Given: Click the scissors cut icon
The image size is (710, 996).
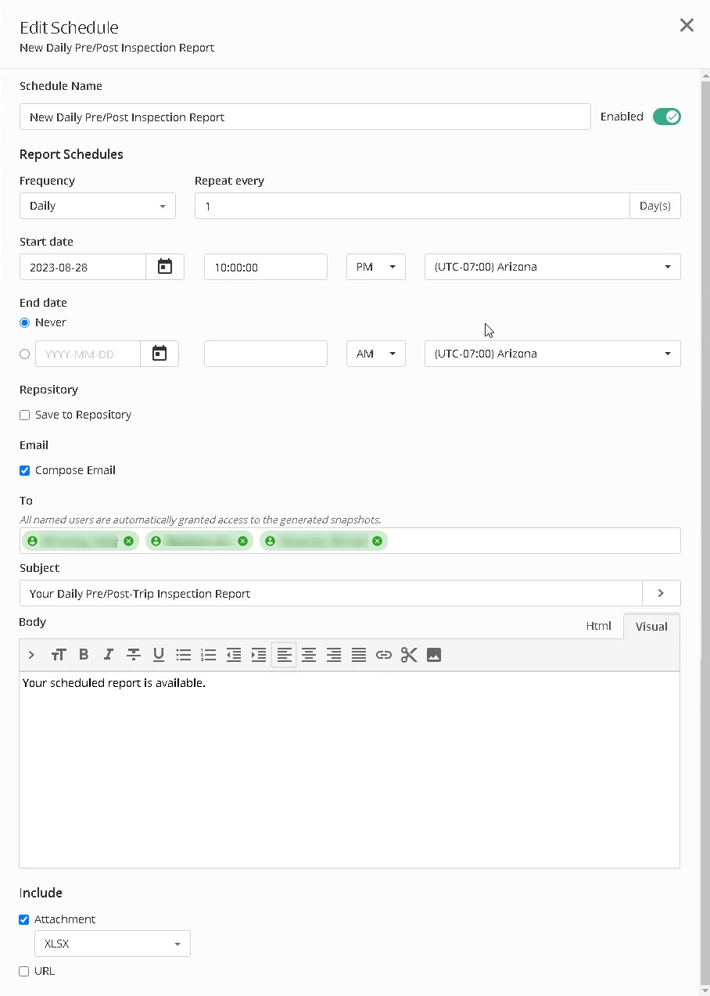Looking at the screenshot, I should click(409, 655).
